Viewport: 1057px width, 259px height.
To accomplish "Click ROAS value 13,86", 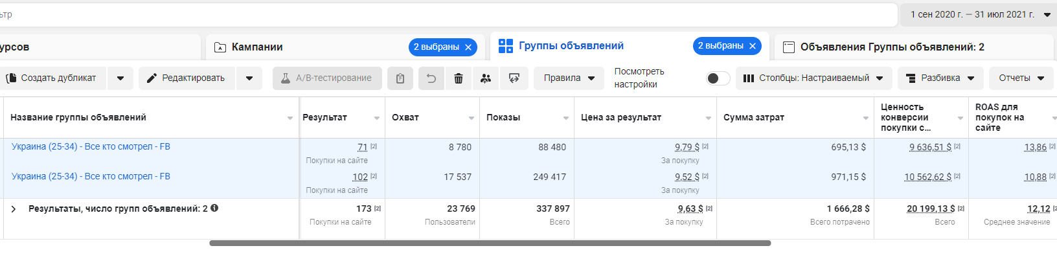I will coord(1035,148).
